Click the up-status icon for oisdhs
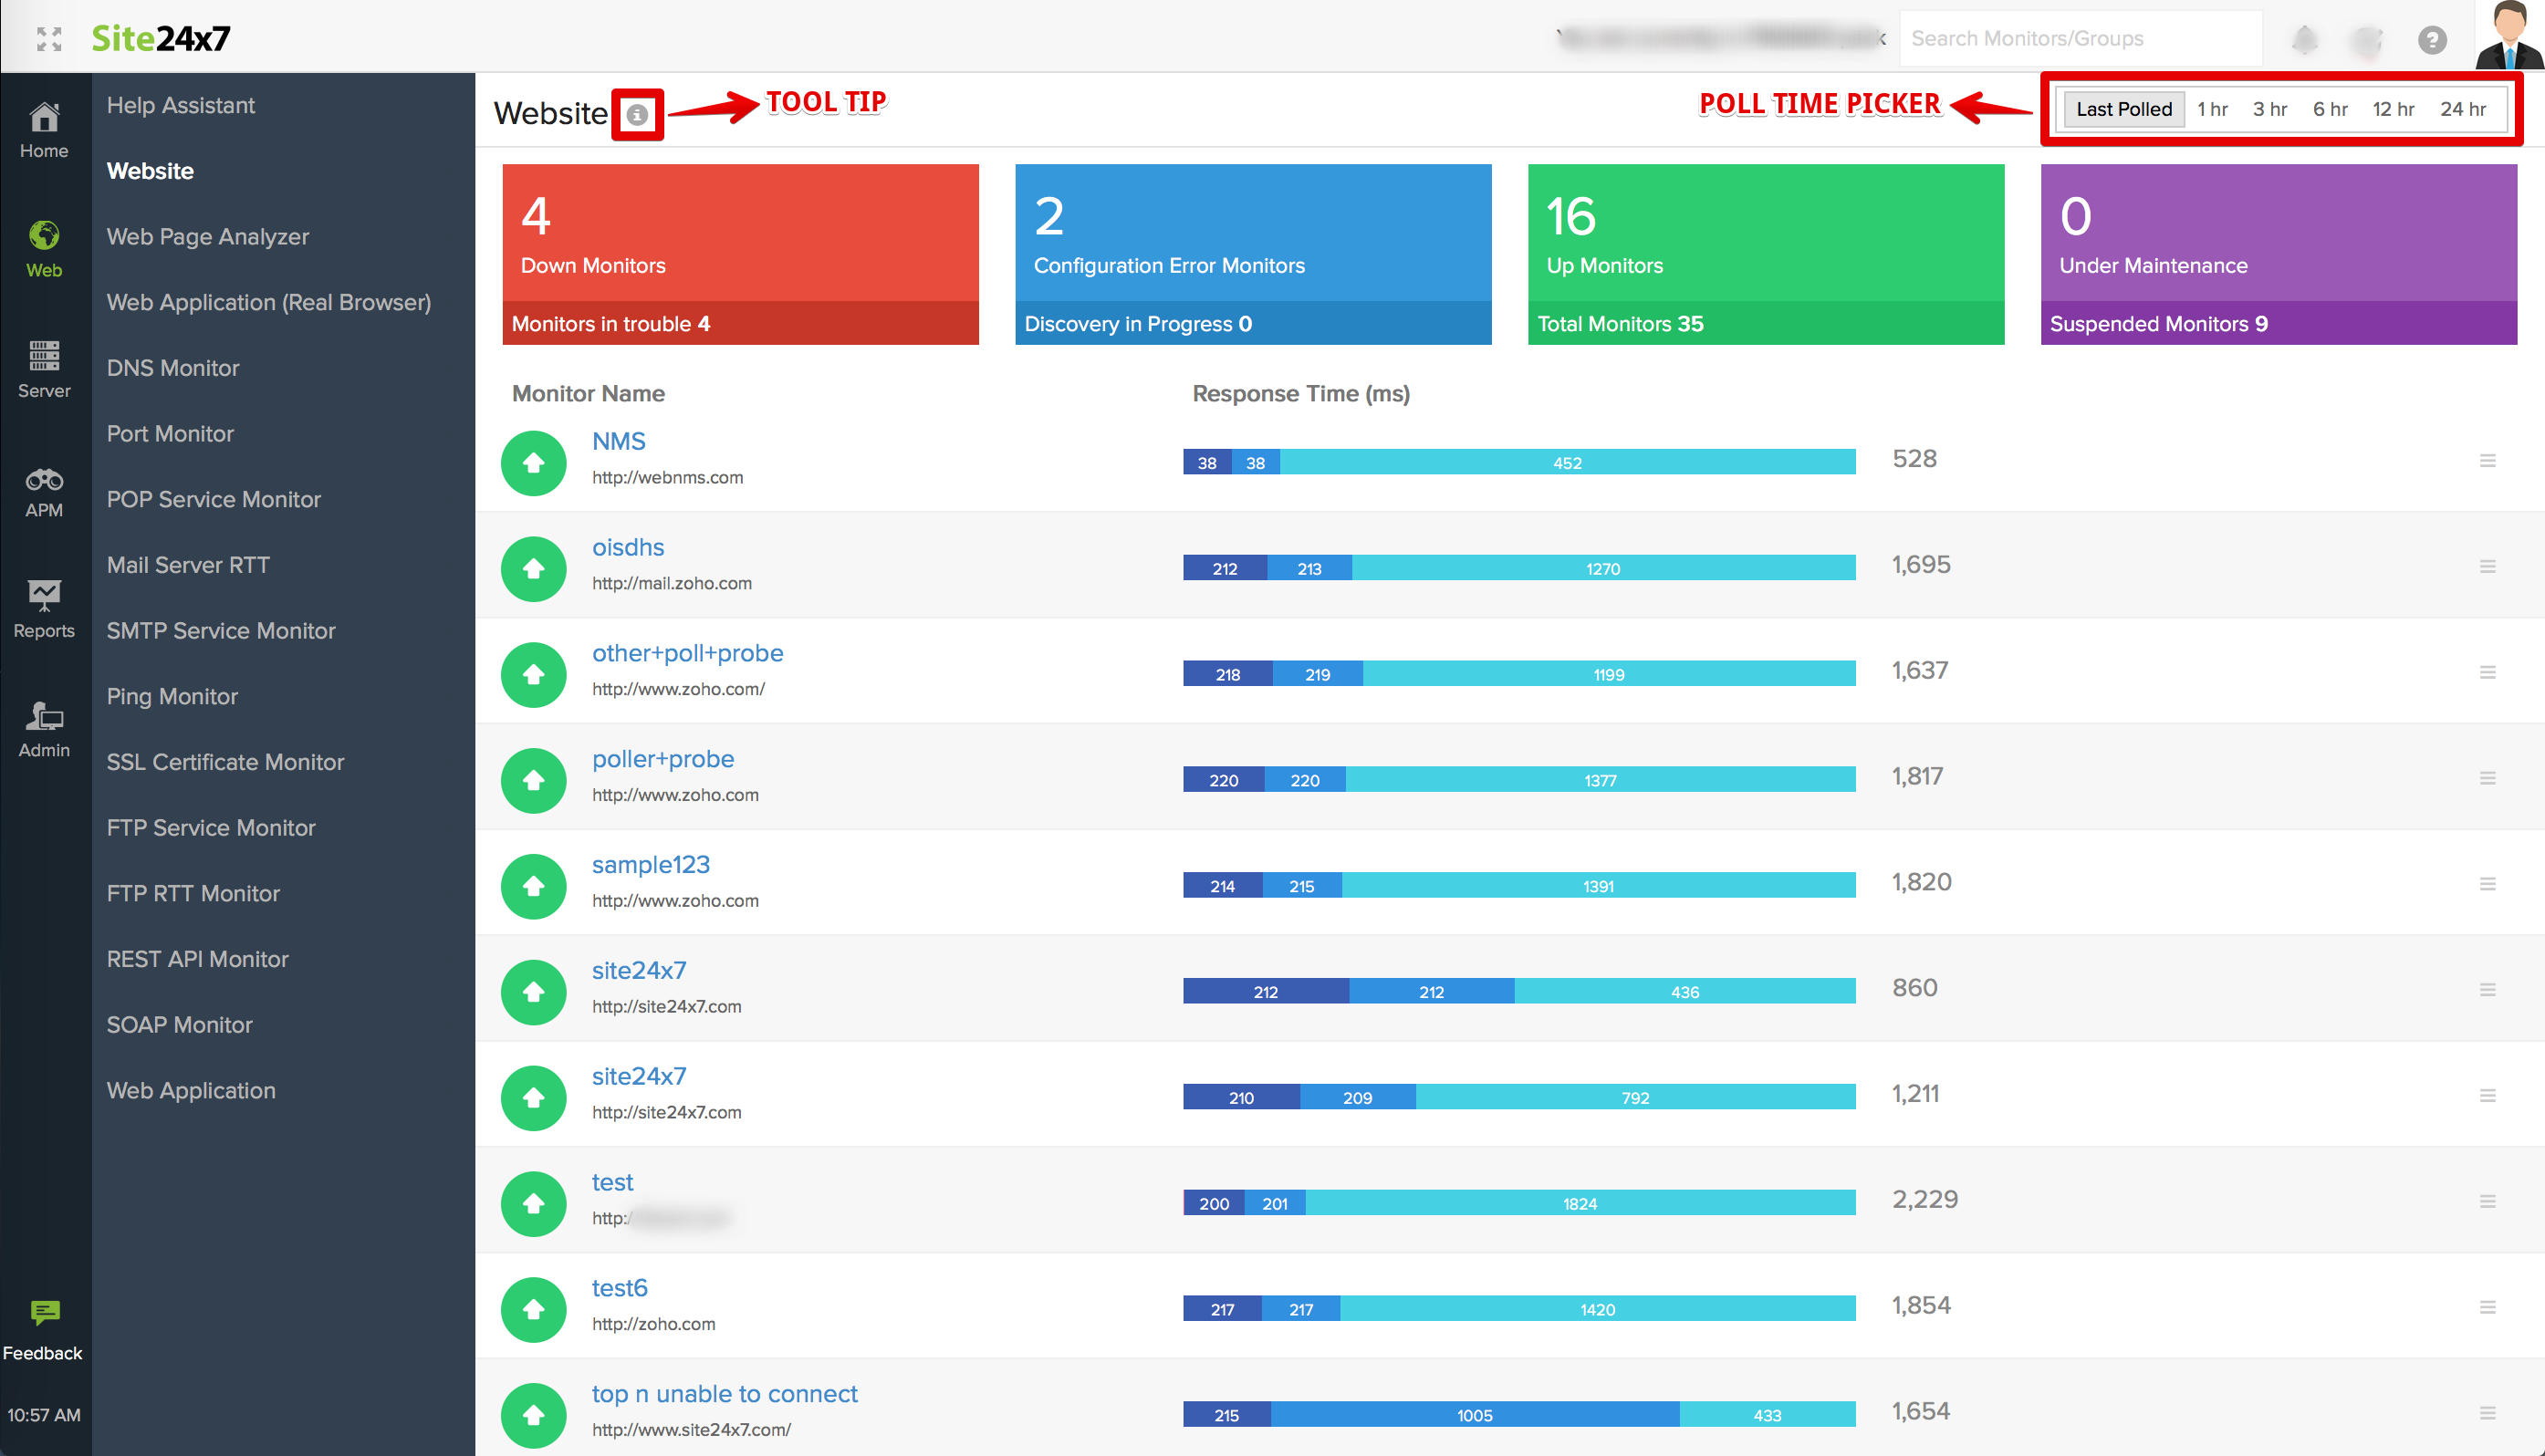 (534, 568)
